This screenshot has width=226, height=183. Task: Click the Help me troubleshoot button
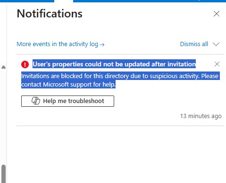point(67,101)
